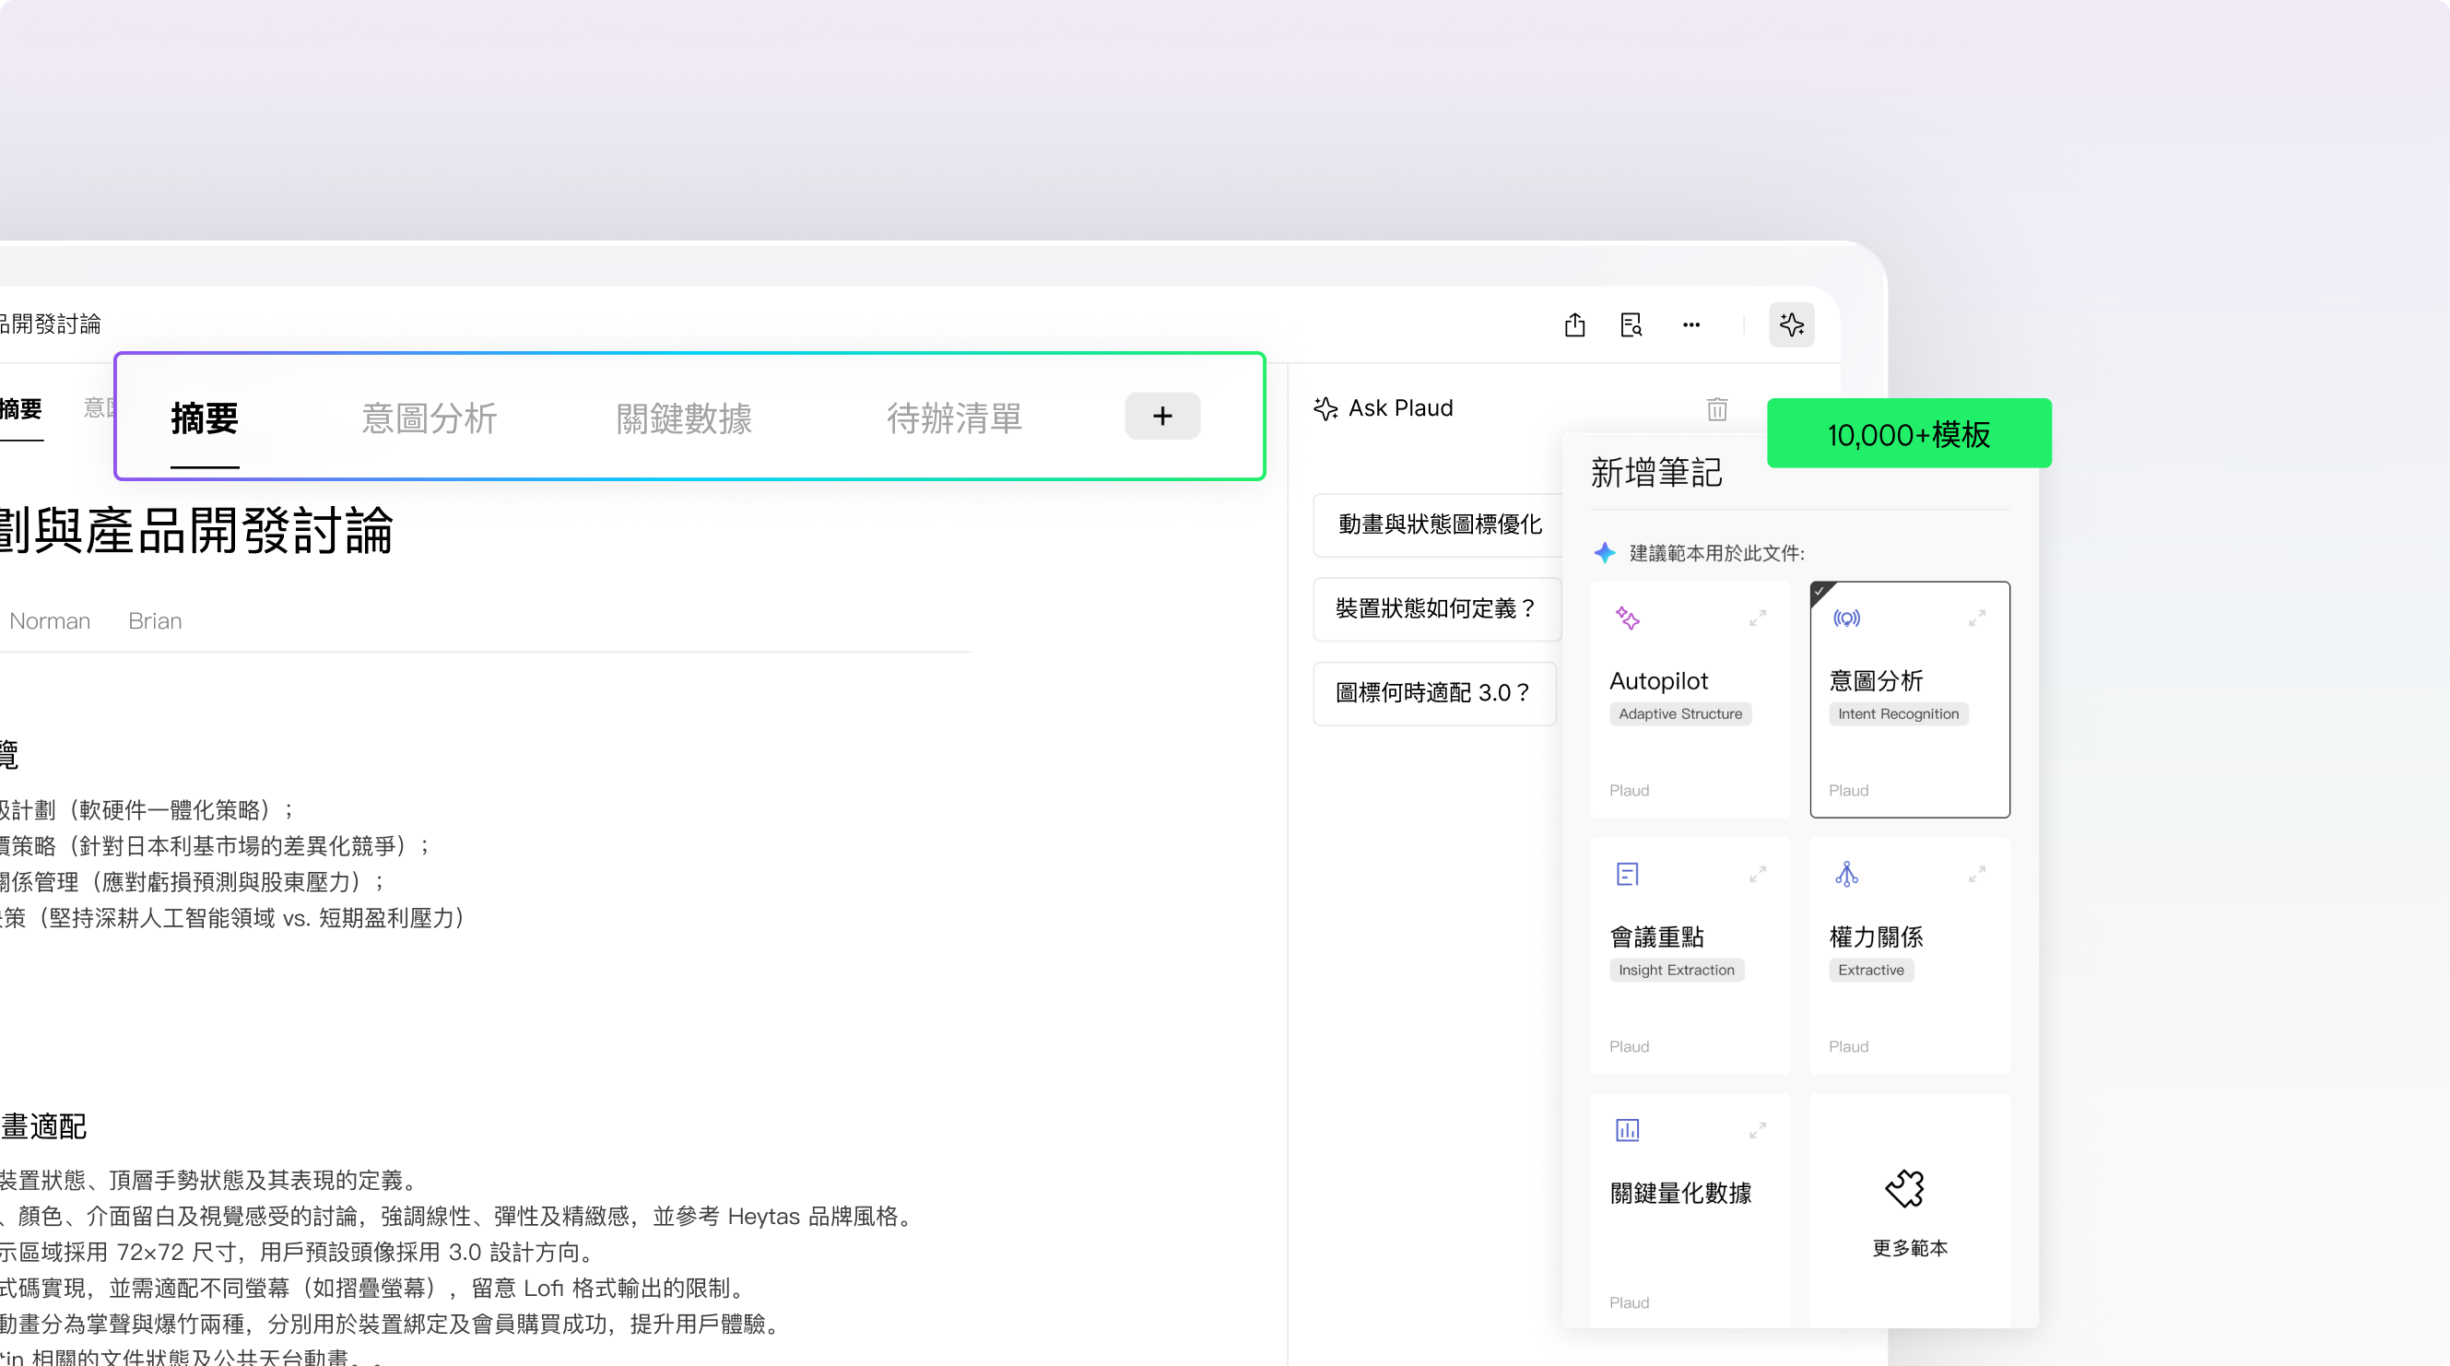
Task: Click the Autopilot sparkle icon
Action: [1627, 618]
